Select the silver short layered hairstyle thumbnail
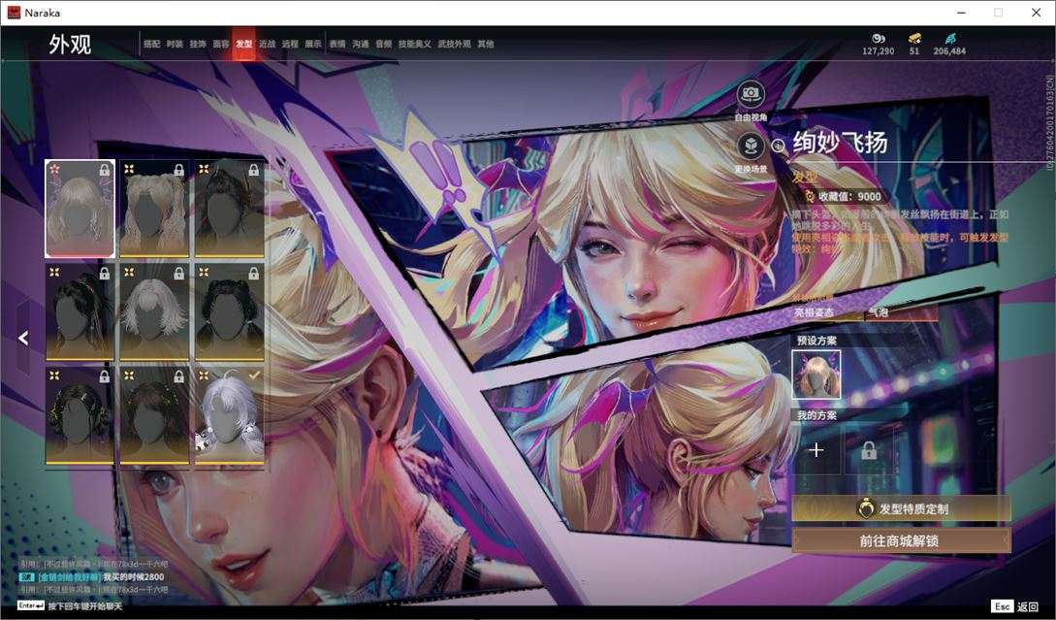The image size is (1056, 620). pos(154,312)
